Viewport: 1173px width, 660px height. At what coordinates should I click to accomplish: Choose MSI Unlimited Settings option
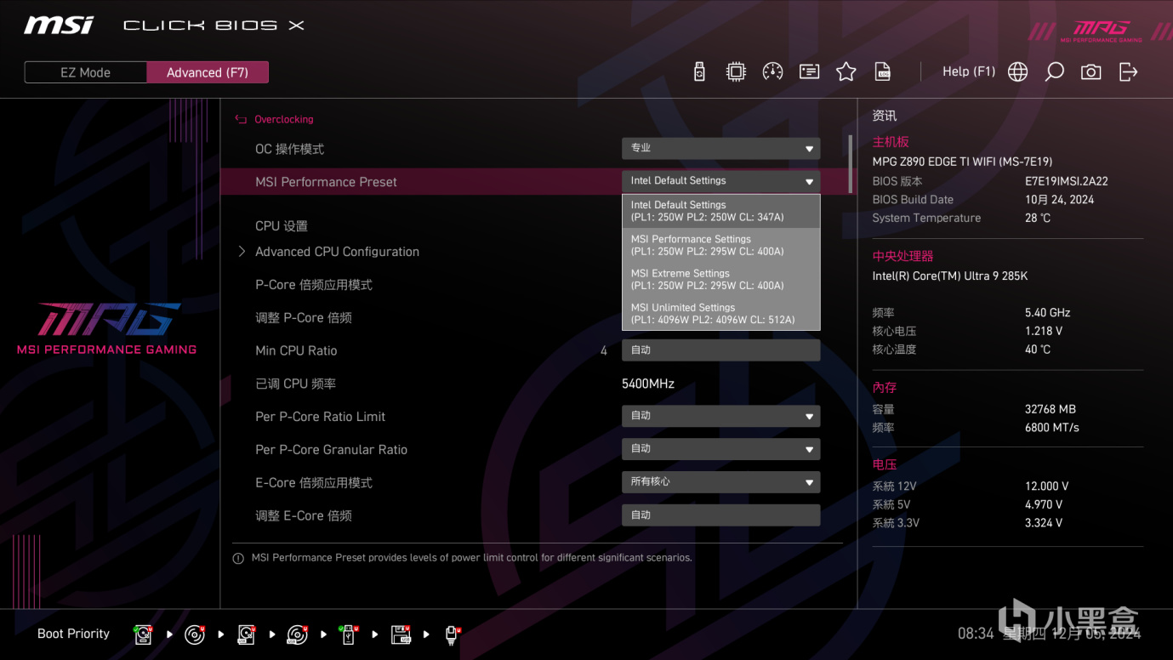[x=721, y=313]
